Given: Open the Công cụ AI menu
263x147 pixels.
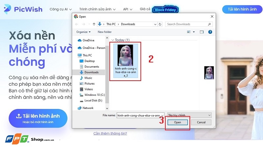Looking at the screenshot, I should tap(61, 9).
